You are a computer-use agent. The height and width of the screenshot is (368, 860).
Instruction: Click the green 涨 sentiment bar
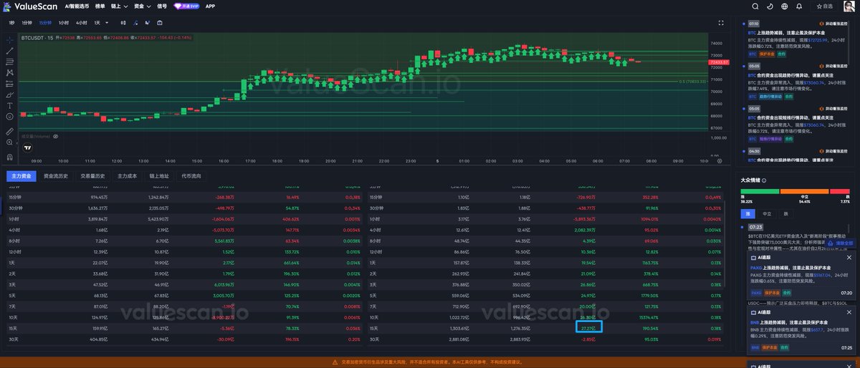[760, 191]
